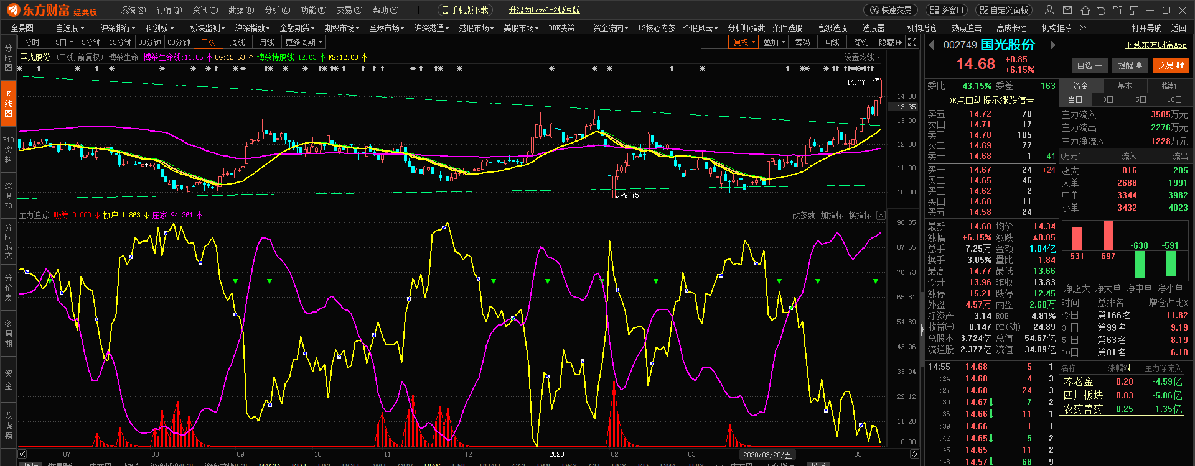Select 3日 funds tab
The width and height of the screenshot is (1195, 466).
[x=1108, y=99]
